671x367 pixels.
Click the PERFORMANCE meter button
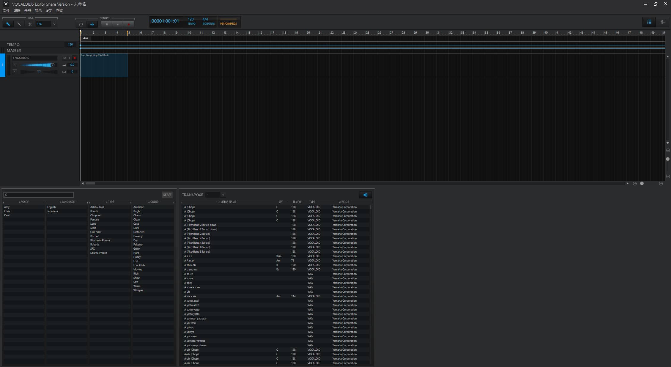[229, 22]
